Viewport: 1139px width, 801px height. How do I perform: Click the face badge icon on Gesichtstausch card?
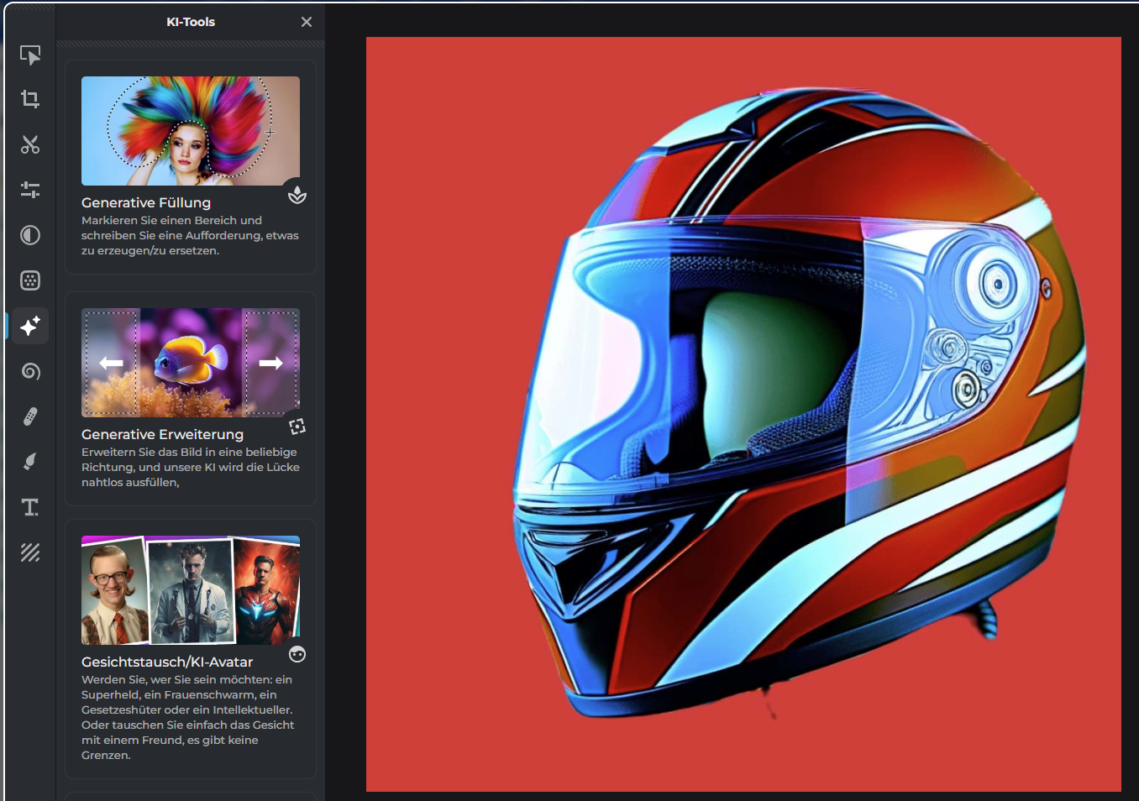coord(297,654)
